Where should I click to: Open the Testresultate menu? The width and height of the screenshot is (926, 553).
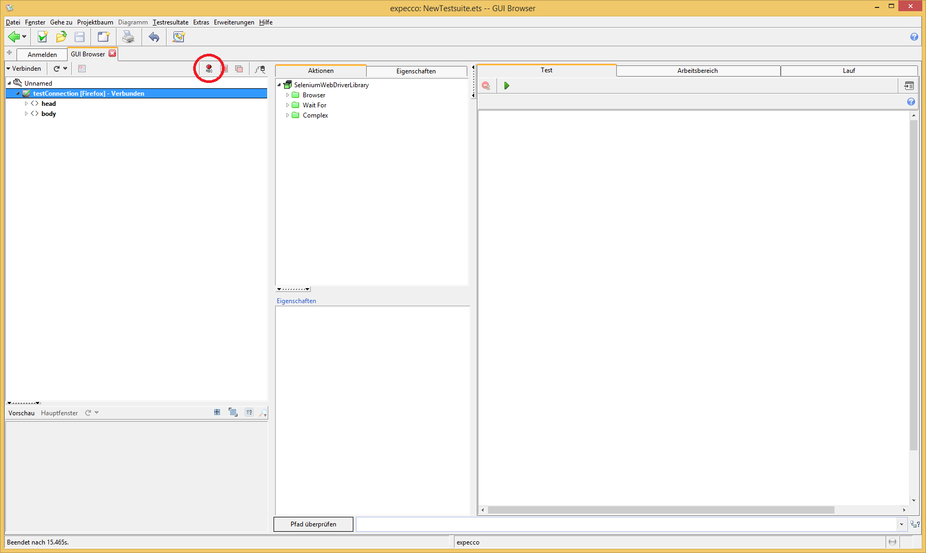click(x=170, y=22)
